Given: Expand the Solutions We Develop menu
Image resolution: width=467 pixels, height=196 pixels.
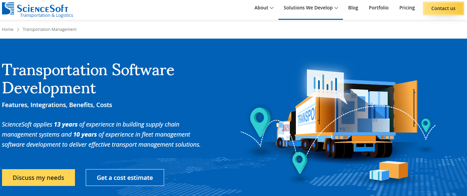Looking at the screenshot, I should click(x=311, y=8).
